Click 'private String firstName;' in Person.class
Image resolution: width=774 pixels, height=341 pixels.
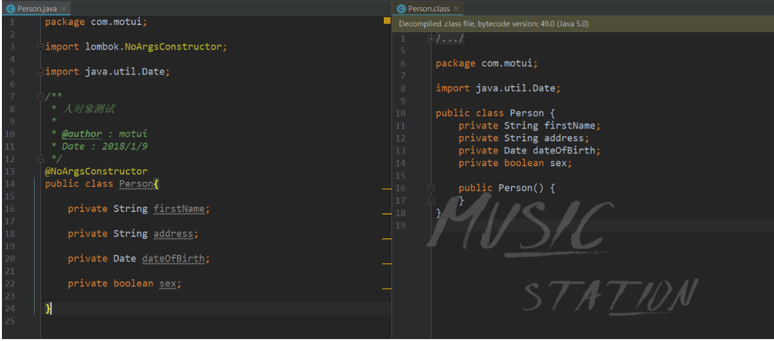[x=529, y=126]
